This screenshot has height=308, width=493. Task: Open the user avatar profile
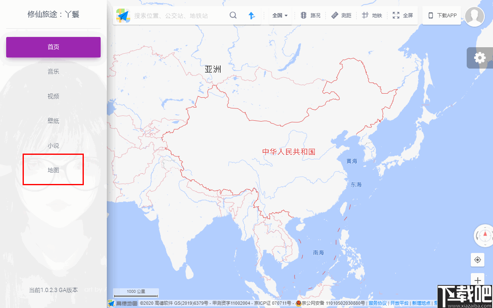[475, 16]
